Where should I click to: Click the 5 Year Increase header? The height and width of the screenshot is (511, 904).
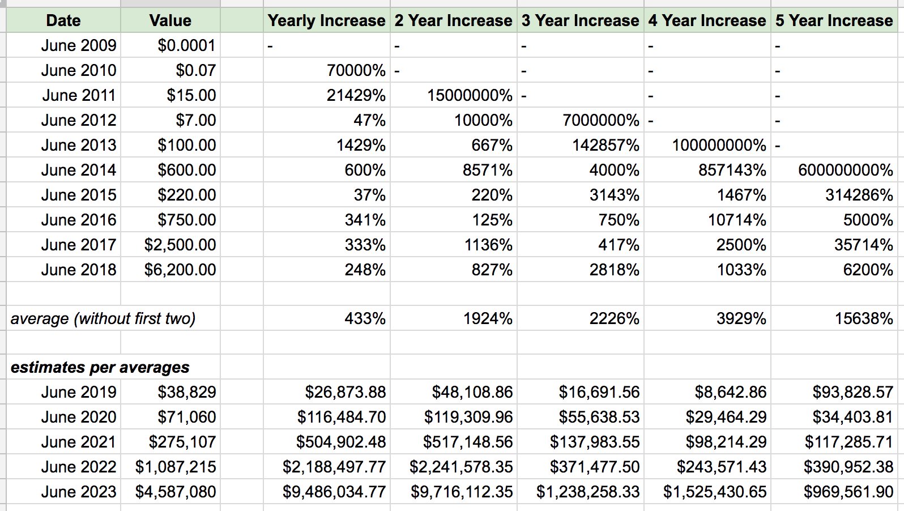point(834,20)
